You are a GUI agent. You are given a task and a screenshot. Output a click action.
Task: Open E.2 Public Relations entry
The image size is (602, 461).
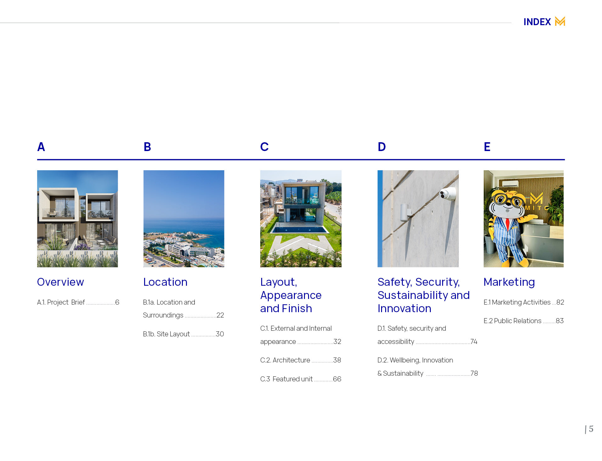(x=523, y=321)
